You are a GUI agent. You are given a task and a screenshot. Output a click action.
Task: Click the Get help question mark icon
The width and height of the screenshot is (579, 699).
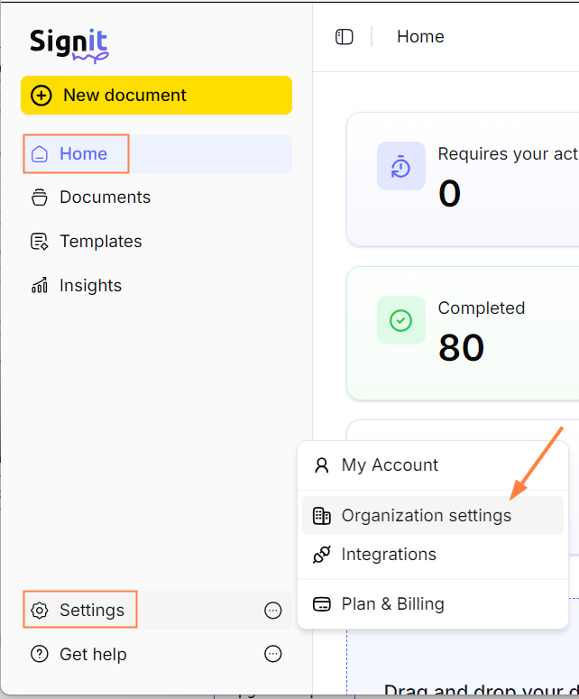coord(39,654)
